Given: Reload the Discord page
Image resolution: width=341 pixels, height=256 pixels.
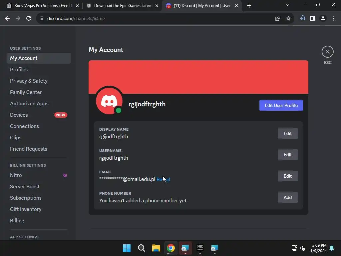Looking at the screenshot, I should point(29,19).
